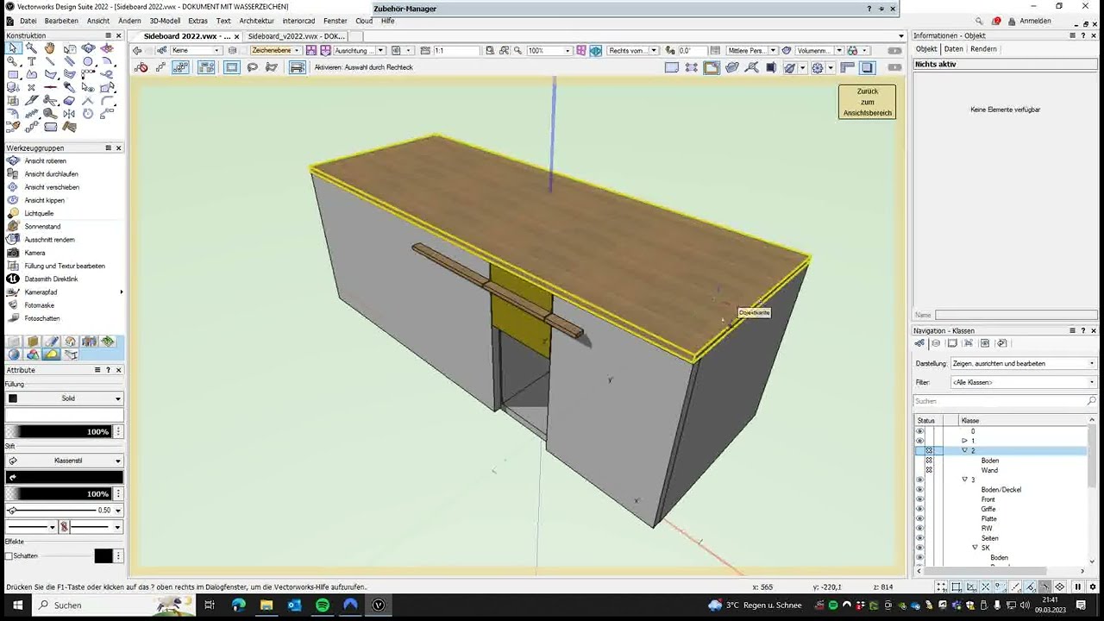Screen dimensions: 1104x621
Task: Choose the Kamera tool
Action: pos(34,253)
